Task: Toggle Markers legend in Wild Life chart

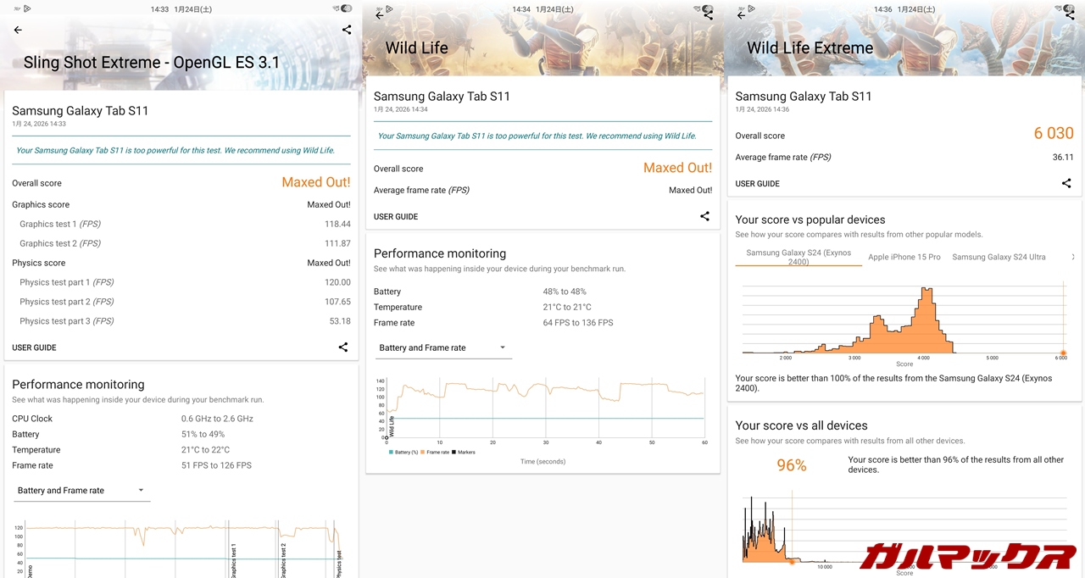Action: tap(464, 453)
